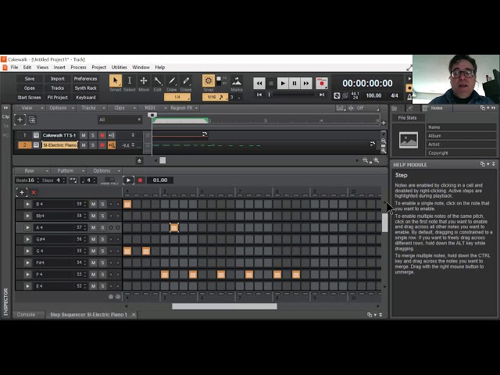Mute the SI-Electric Piano track
500x375 pixels.
84,145
